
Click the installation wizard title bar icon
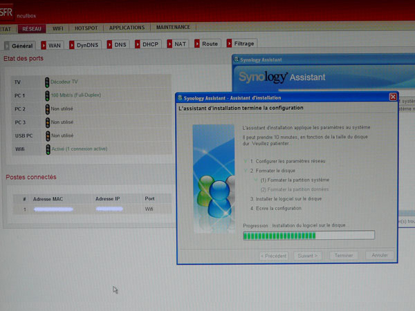tap(180, 98)
